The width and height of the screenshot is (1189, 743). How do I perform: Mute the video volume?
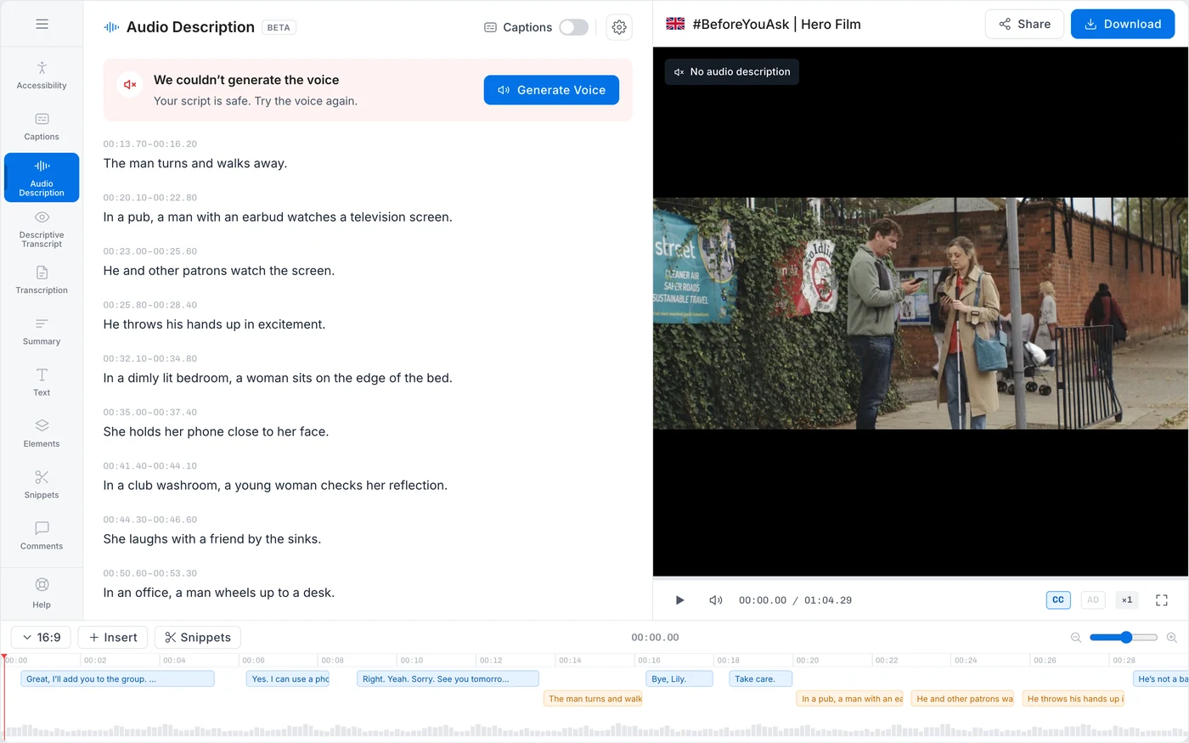tap(716, 600)
